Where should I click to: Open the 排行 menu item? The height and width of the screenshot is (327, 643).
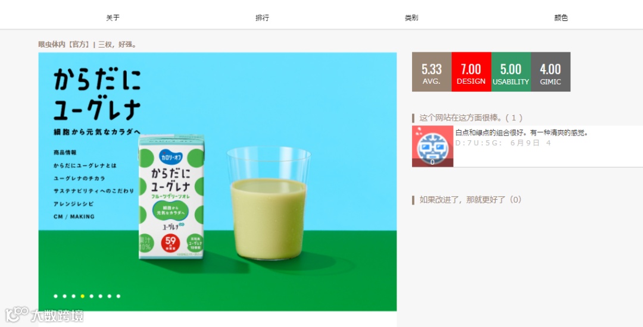[262, 18]
